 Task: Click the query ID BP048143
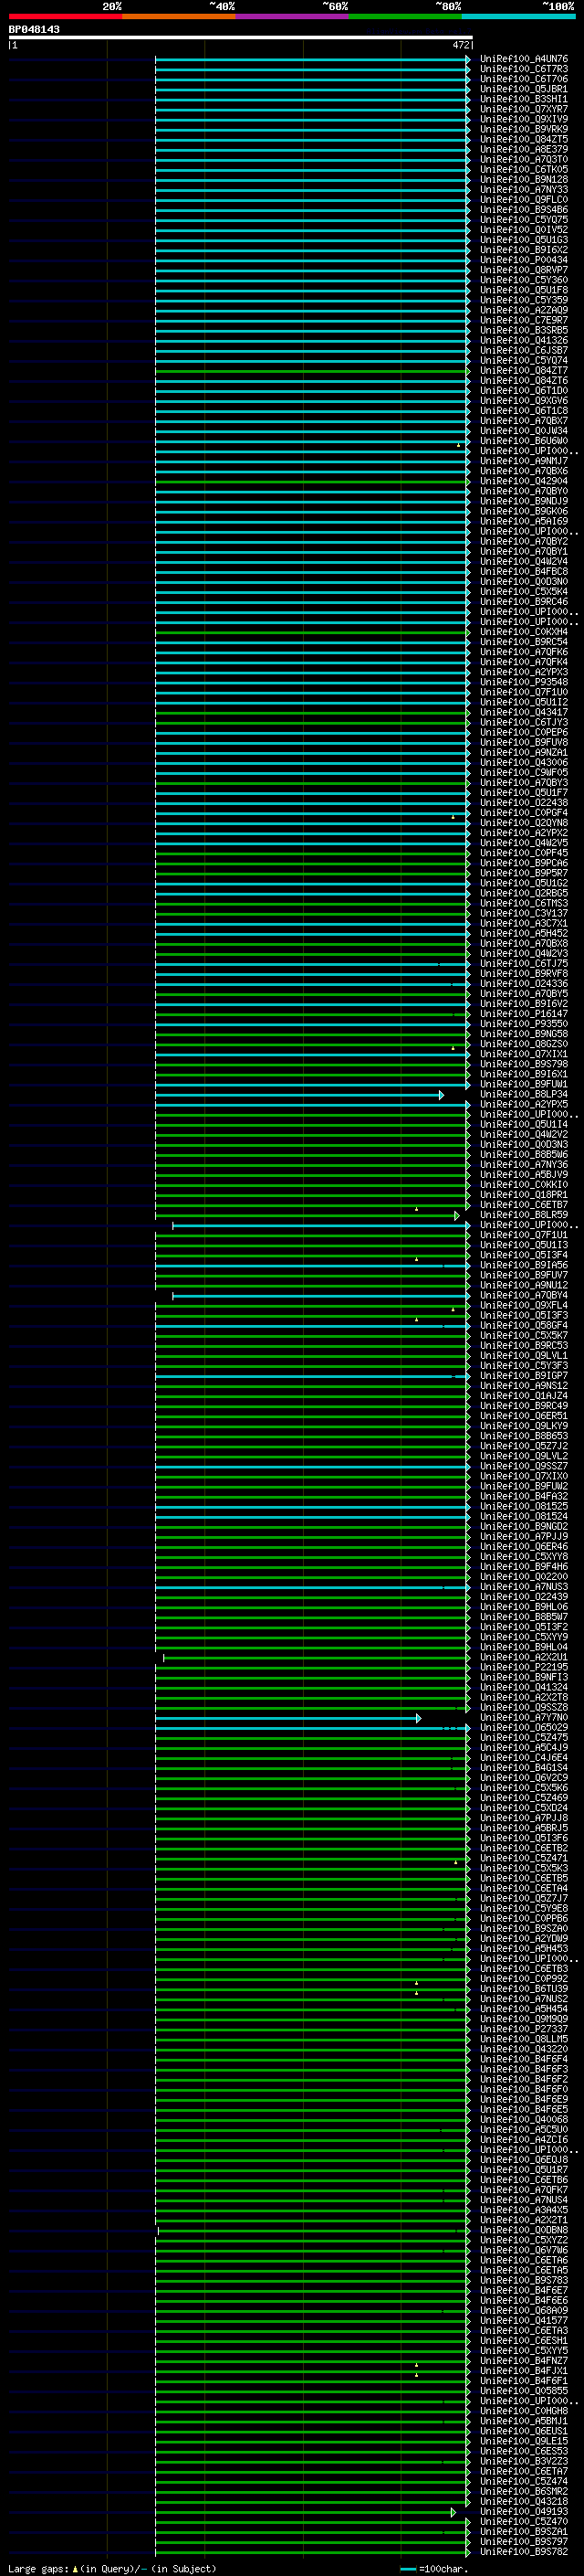click(34, 29)
